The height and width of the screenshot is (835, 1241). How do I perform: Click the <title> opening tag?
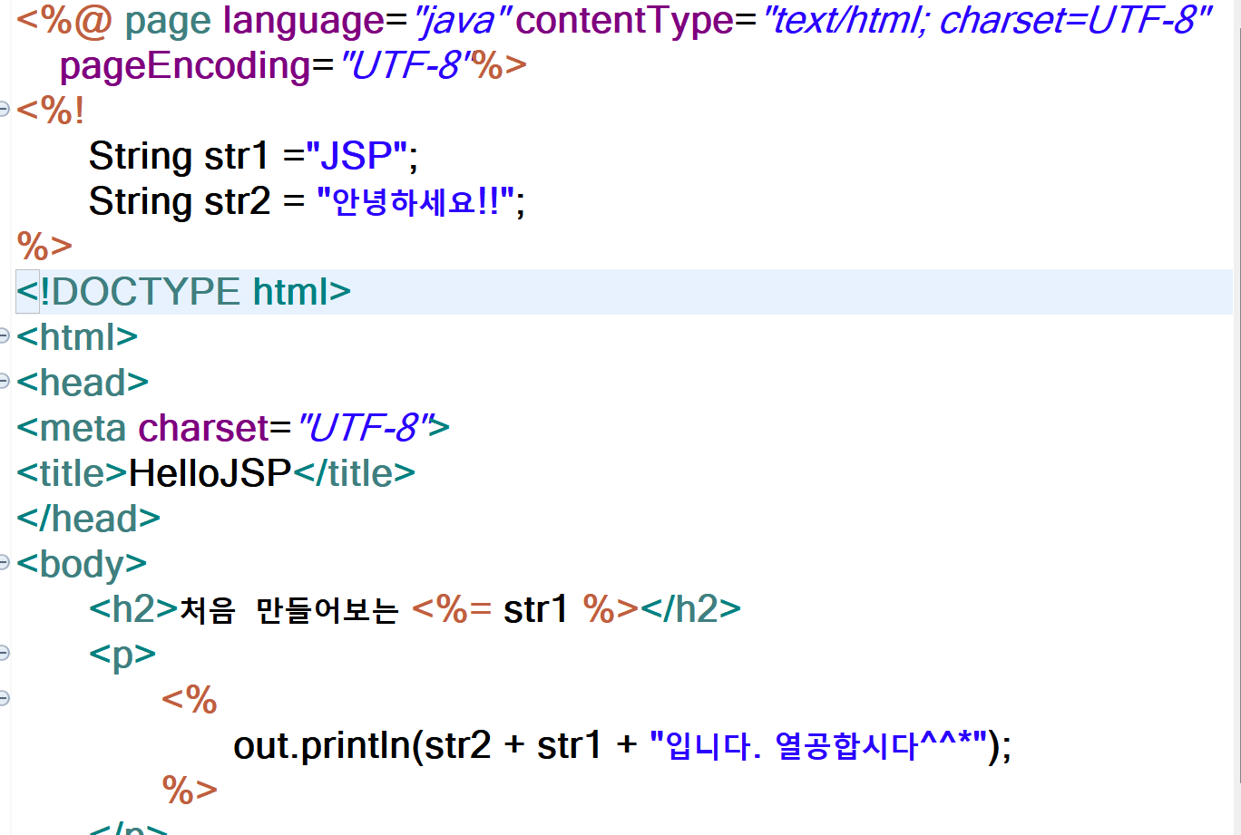click(x=72, y=473)
